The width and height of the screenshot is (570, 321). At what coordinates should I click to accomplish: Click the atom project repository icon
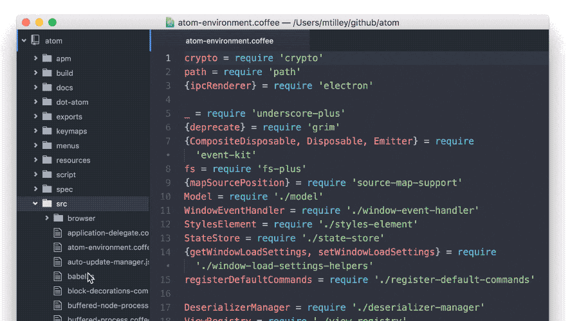(x=35, y=40)
